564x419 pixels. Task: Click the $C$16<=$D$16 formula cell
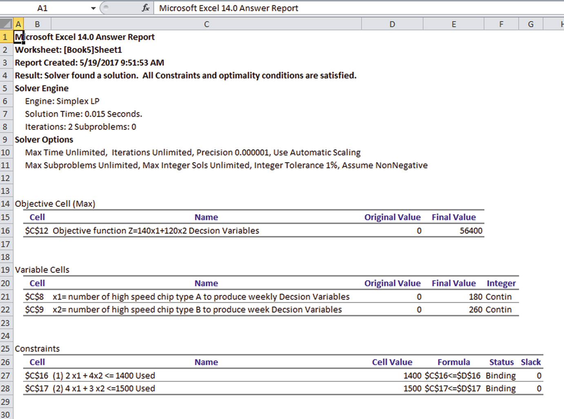[x=453, y=375]
